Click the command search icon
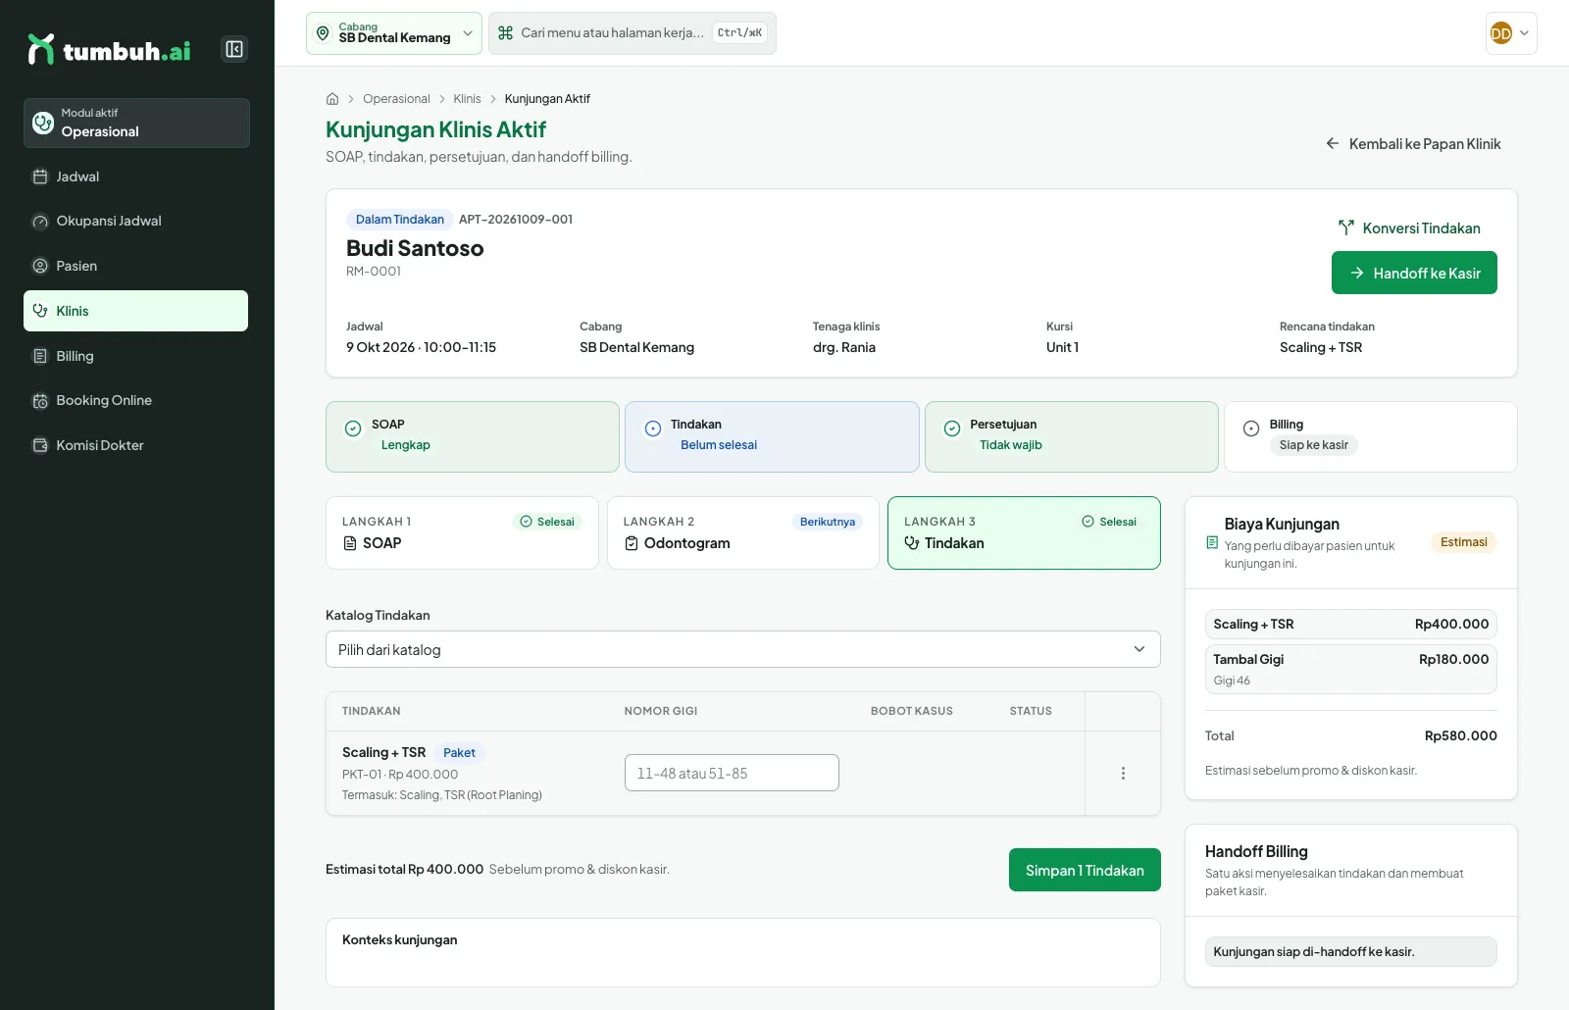 tap(505, 33)
